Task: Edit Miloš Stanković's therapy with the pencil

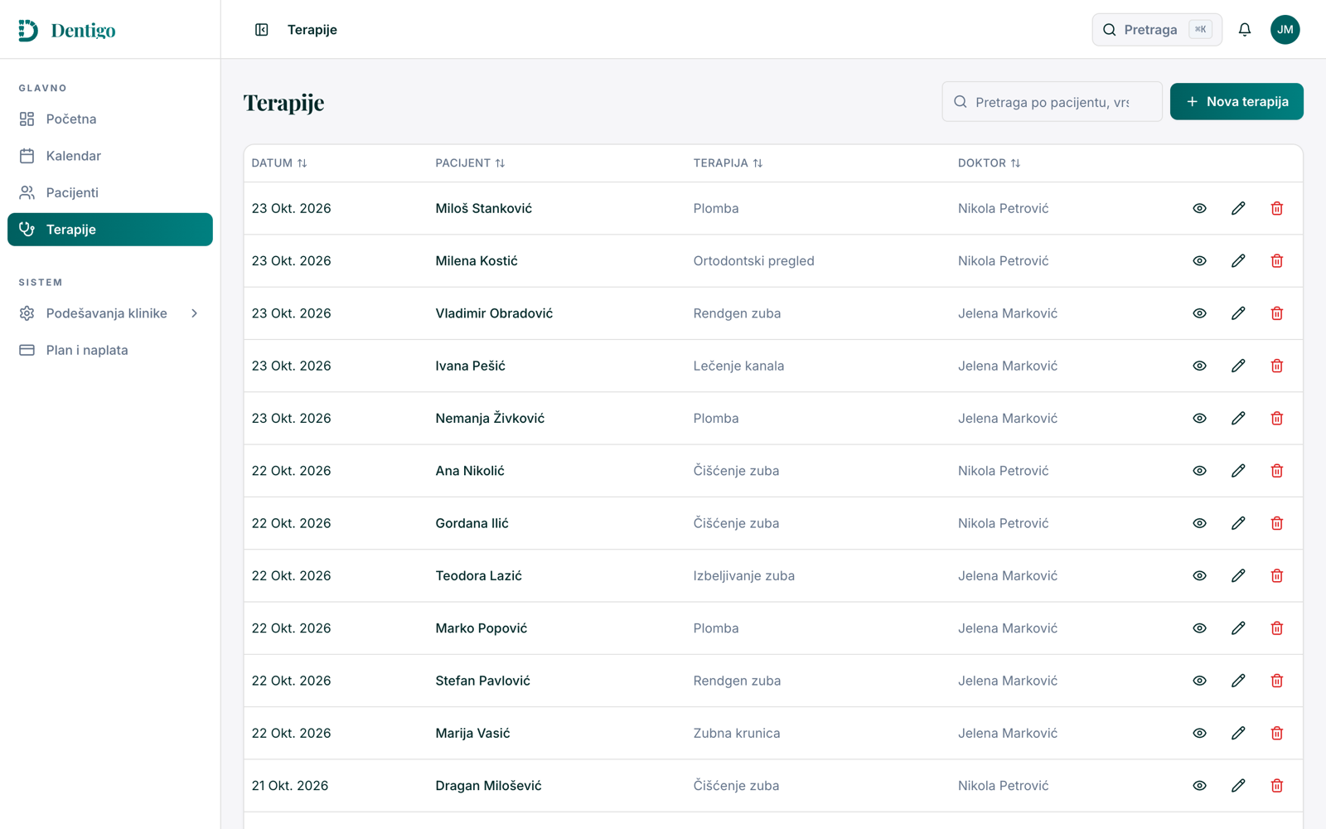Action: 1238,208
